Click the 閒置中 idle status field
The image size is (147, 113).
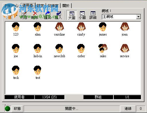[72, 109]
